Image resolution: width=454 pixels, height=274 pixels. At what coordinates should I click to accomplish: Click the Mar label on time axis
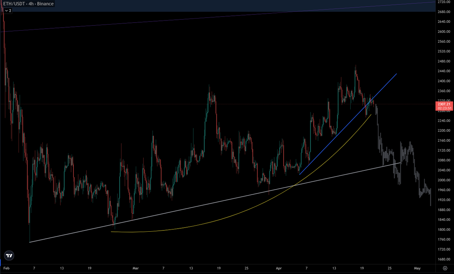click(136, 268)
